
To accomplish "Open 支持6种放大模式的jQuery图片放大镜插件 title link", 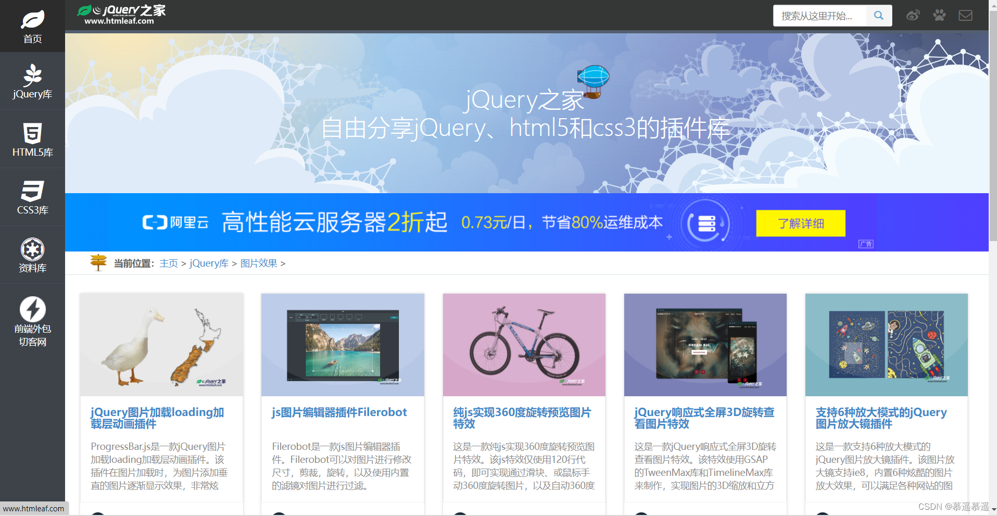I will [x=881, y=418].
